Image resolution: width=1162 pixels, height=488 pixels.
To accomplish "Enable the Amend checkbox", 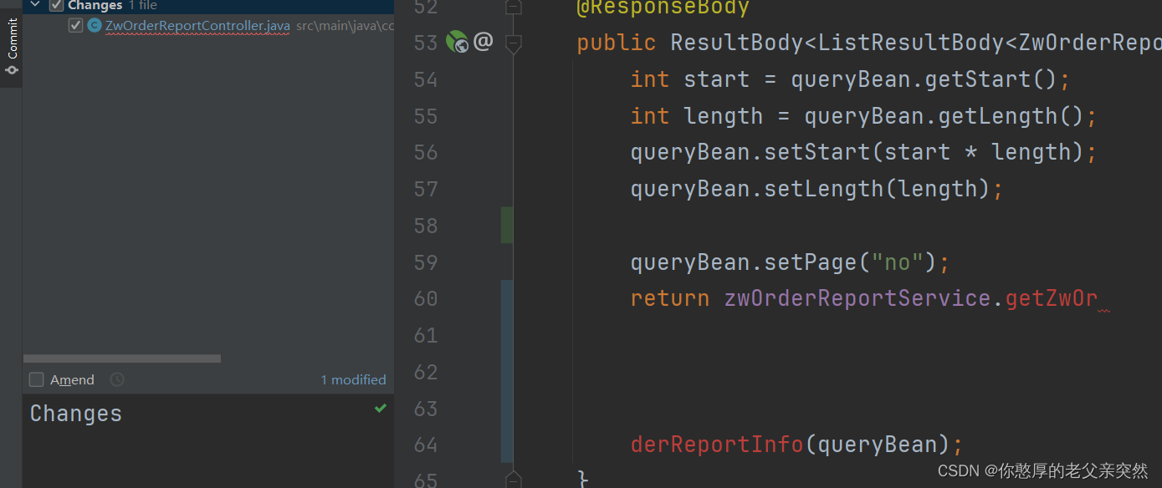I will tap(37, 379).
